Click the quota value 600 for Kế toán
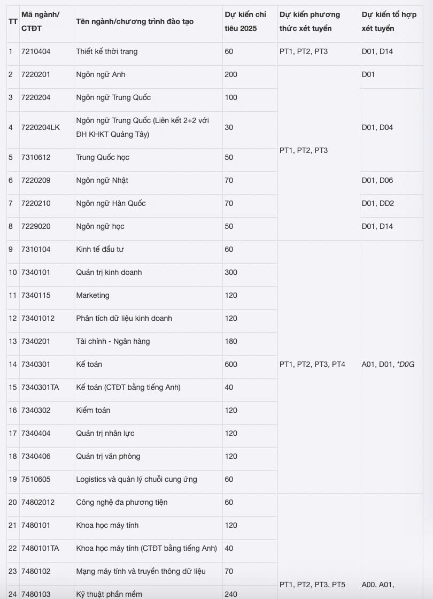Screen dimensions: 433x599 (231, 364)
